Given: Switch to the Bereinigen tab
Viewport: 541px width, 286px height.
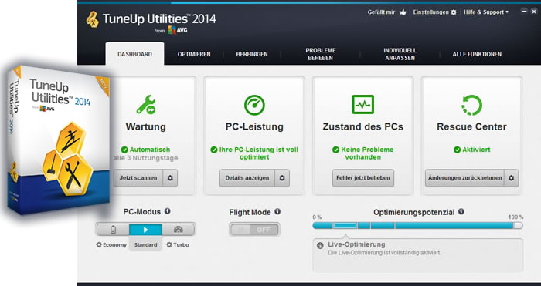Looking at the screenshot, I should click(252, 54).
